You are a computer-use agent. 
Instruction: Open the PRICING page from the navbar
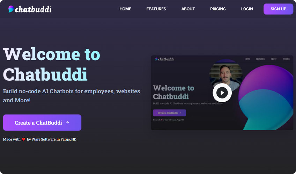218,9
